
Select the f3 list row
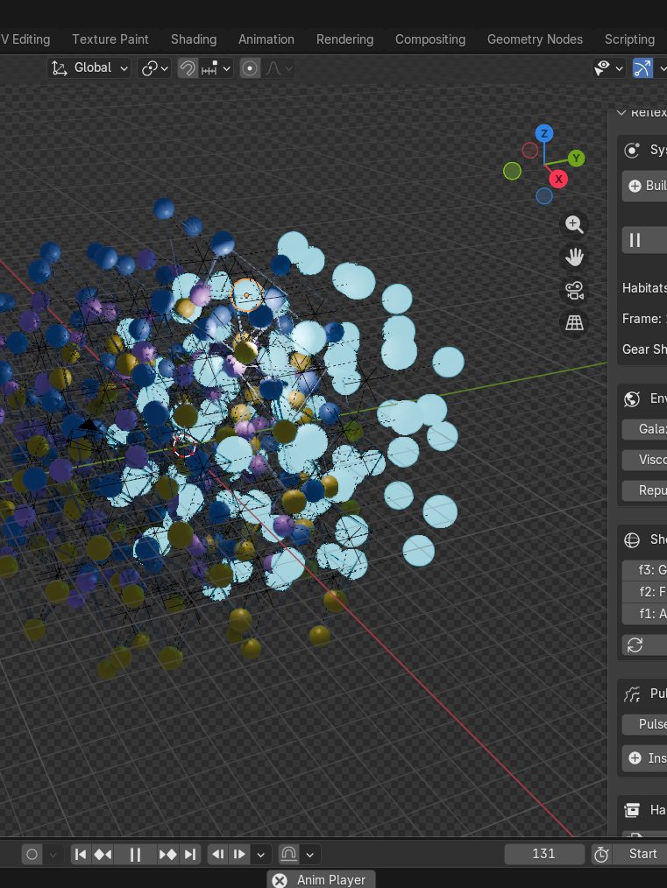coord(645,570)
